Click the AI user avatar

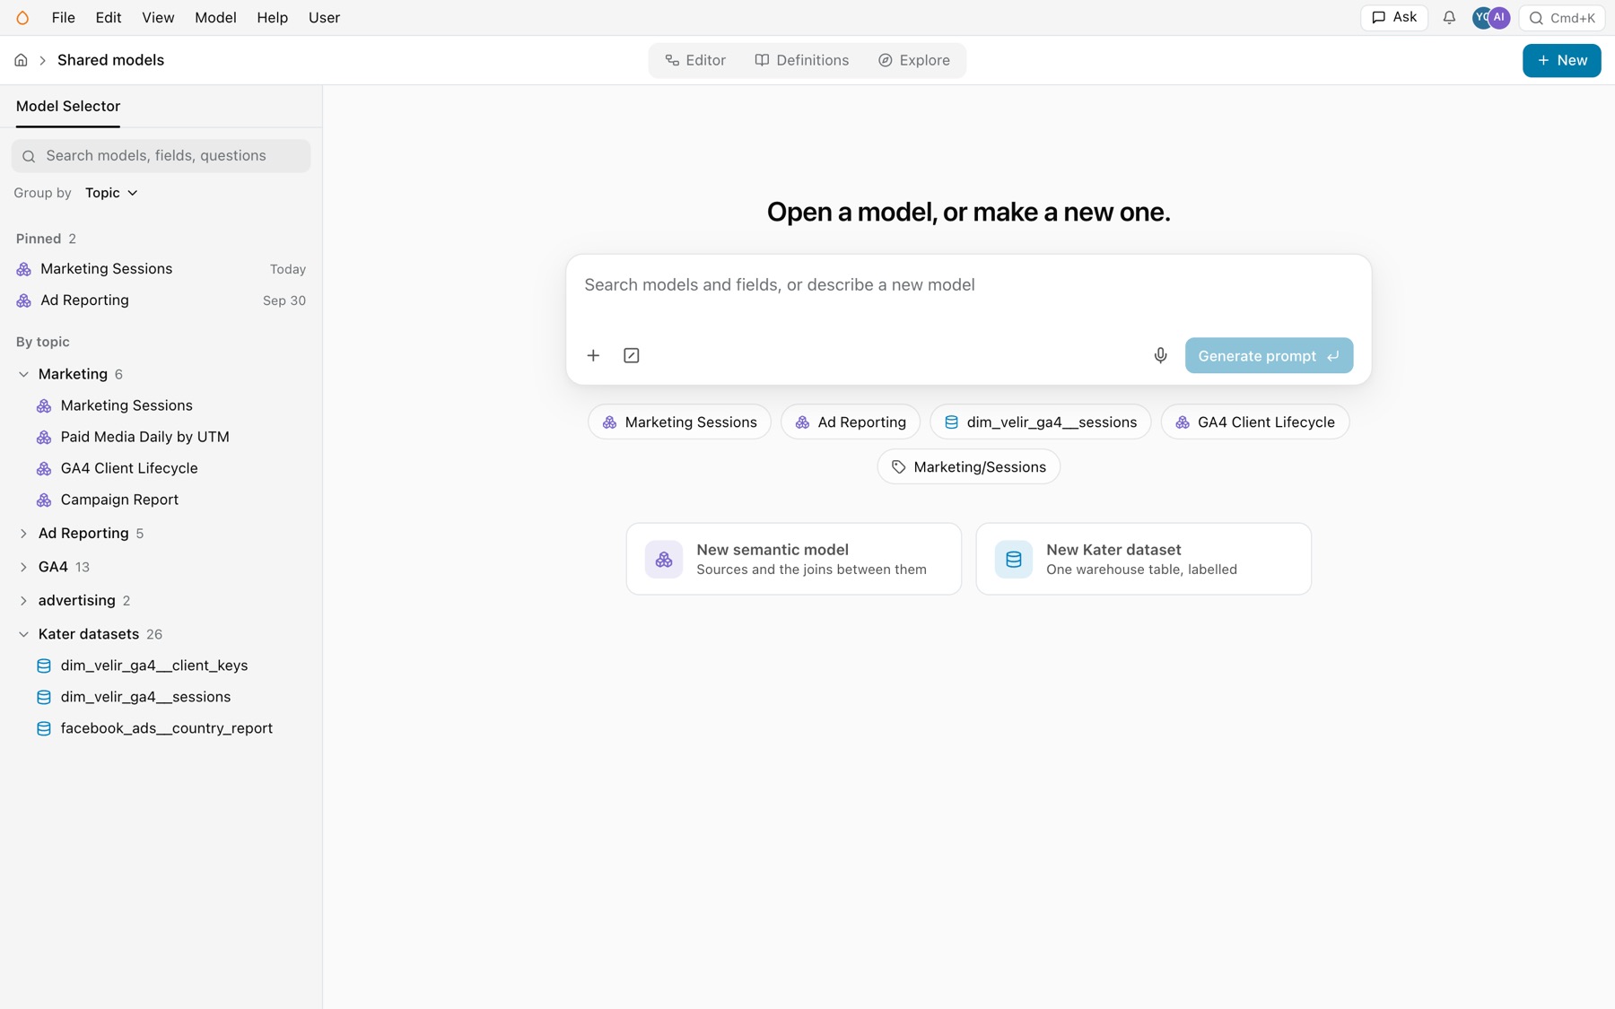(x=1499, y=18)
